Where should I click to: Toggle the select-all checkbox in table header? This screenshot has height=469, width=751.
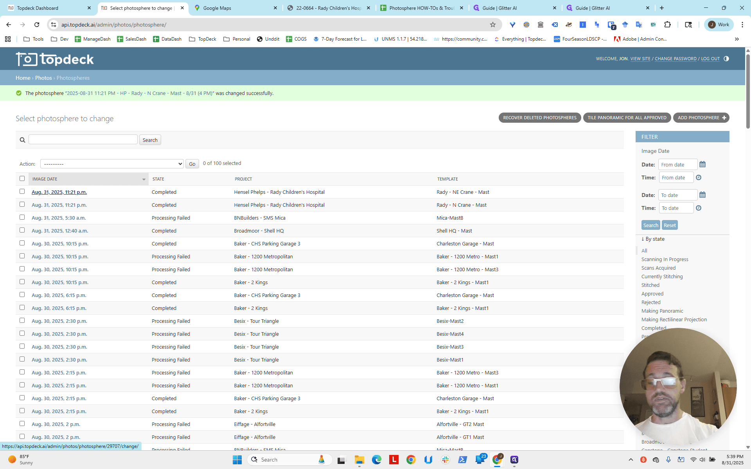[22, 179]
